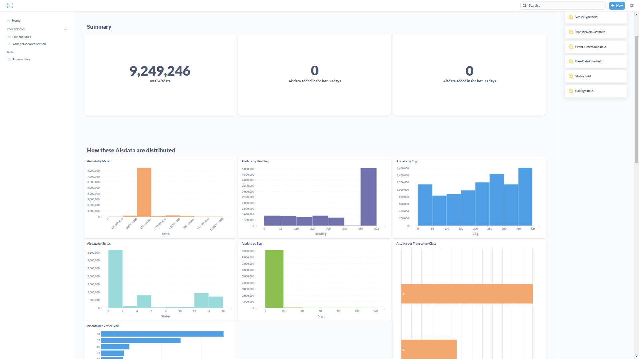Viewport: 639px width, 359px height.
Task: Click the Metabase logo icon
Action: [x=10, y=5]
